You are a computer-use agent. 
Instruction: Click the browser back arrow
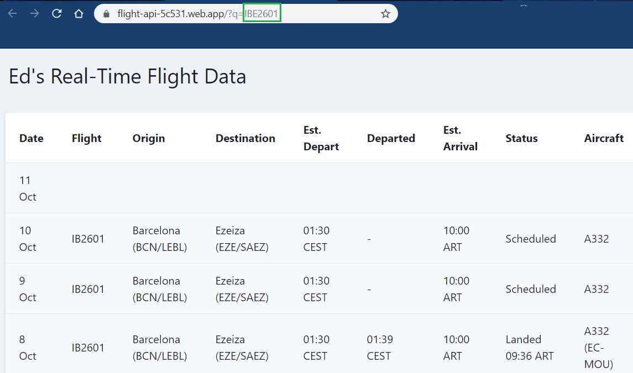12,13
